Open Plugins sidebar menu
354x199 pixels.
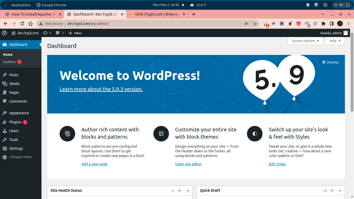(x=21, y=122)
